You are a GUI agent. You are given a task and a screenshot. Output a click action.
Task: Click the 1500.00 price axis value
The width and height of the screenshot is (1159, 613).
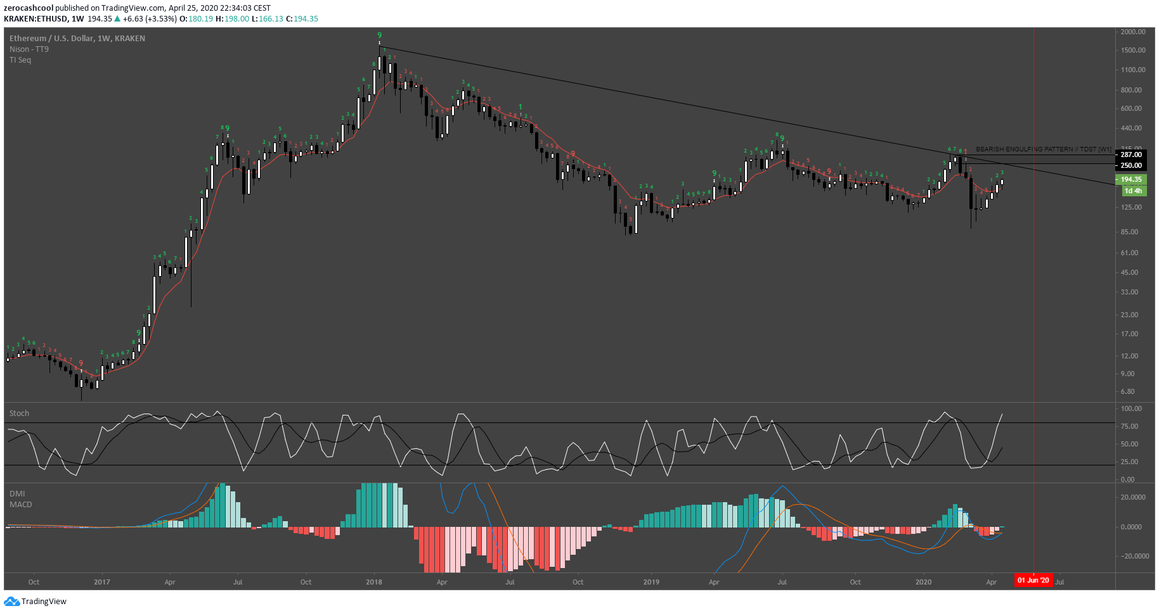1133,50
